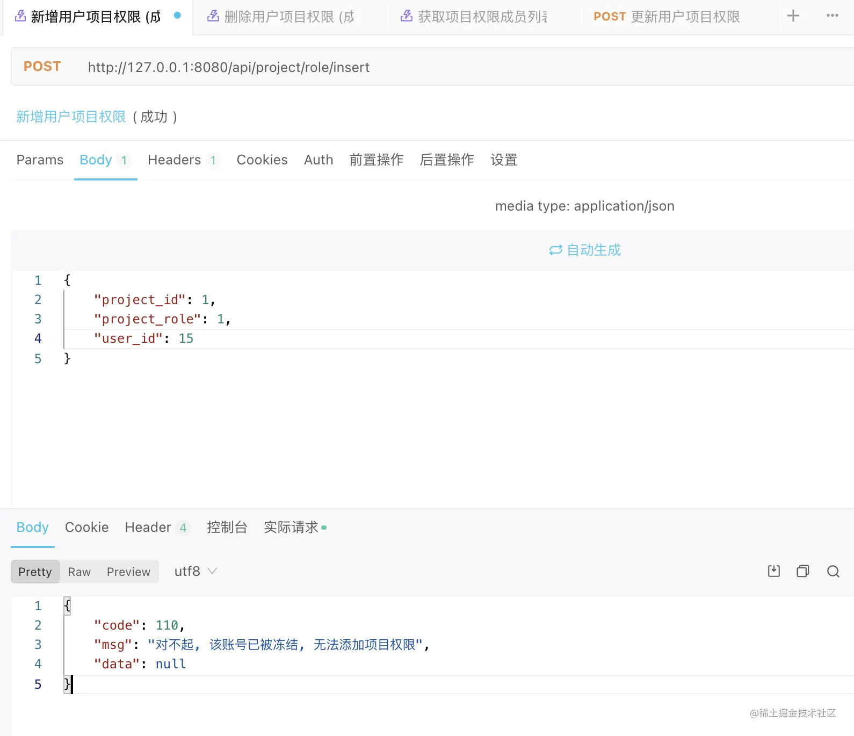The image size is (854, 736).
Task: Switch to 获取项目权限成员列表 tab
Action: tap(483, 17)
